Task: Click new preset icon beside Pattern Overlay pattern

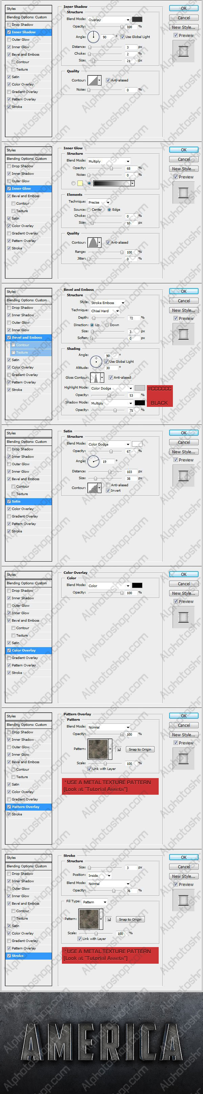Action: [x=119, y=749]
